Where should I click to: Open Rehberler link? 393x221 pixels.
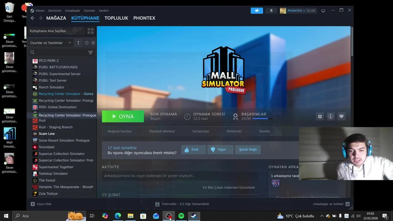pos(234,131)
